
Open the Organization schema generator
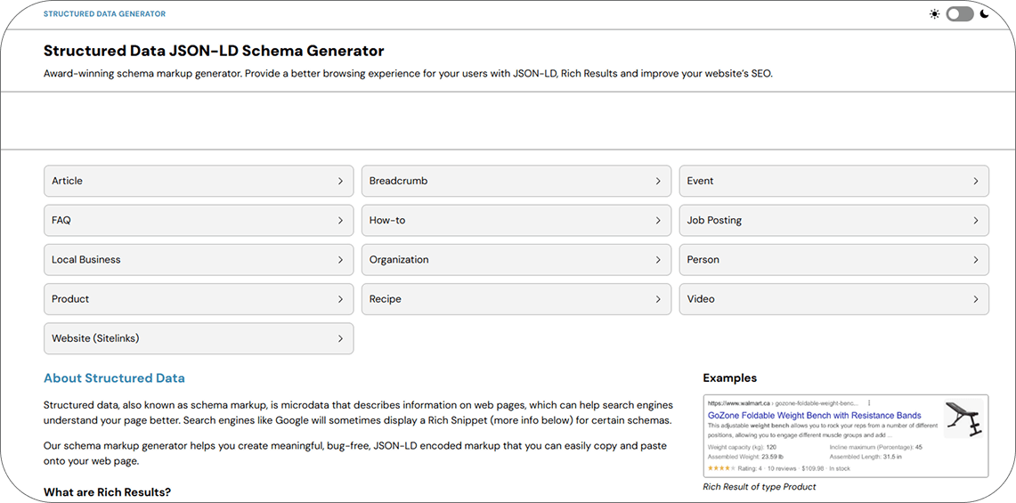(x=516, y=260)
